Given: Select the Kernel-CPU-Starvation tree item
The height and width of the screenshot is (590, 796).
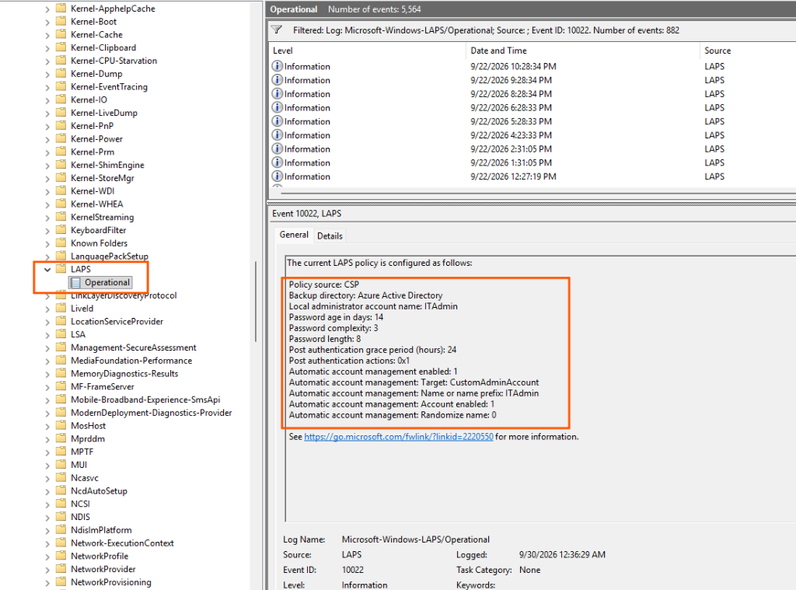Looking at the screenshot, I should (x=113, y=61).
